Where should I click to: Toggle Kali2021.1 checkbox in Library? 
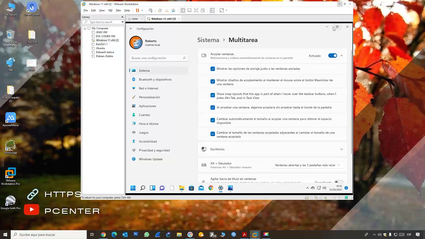click(93, 44)
